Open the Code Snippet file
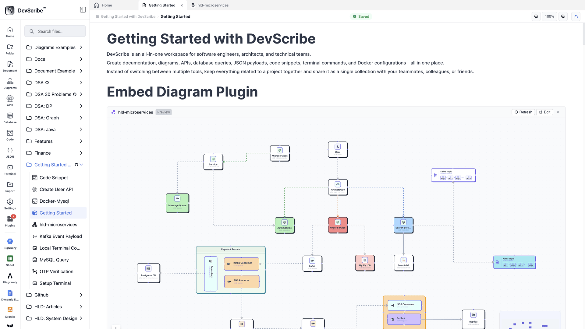 coord(58,178)
